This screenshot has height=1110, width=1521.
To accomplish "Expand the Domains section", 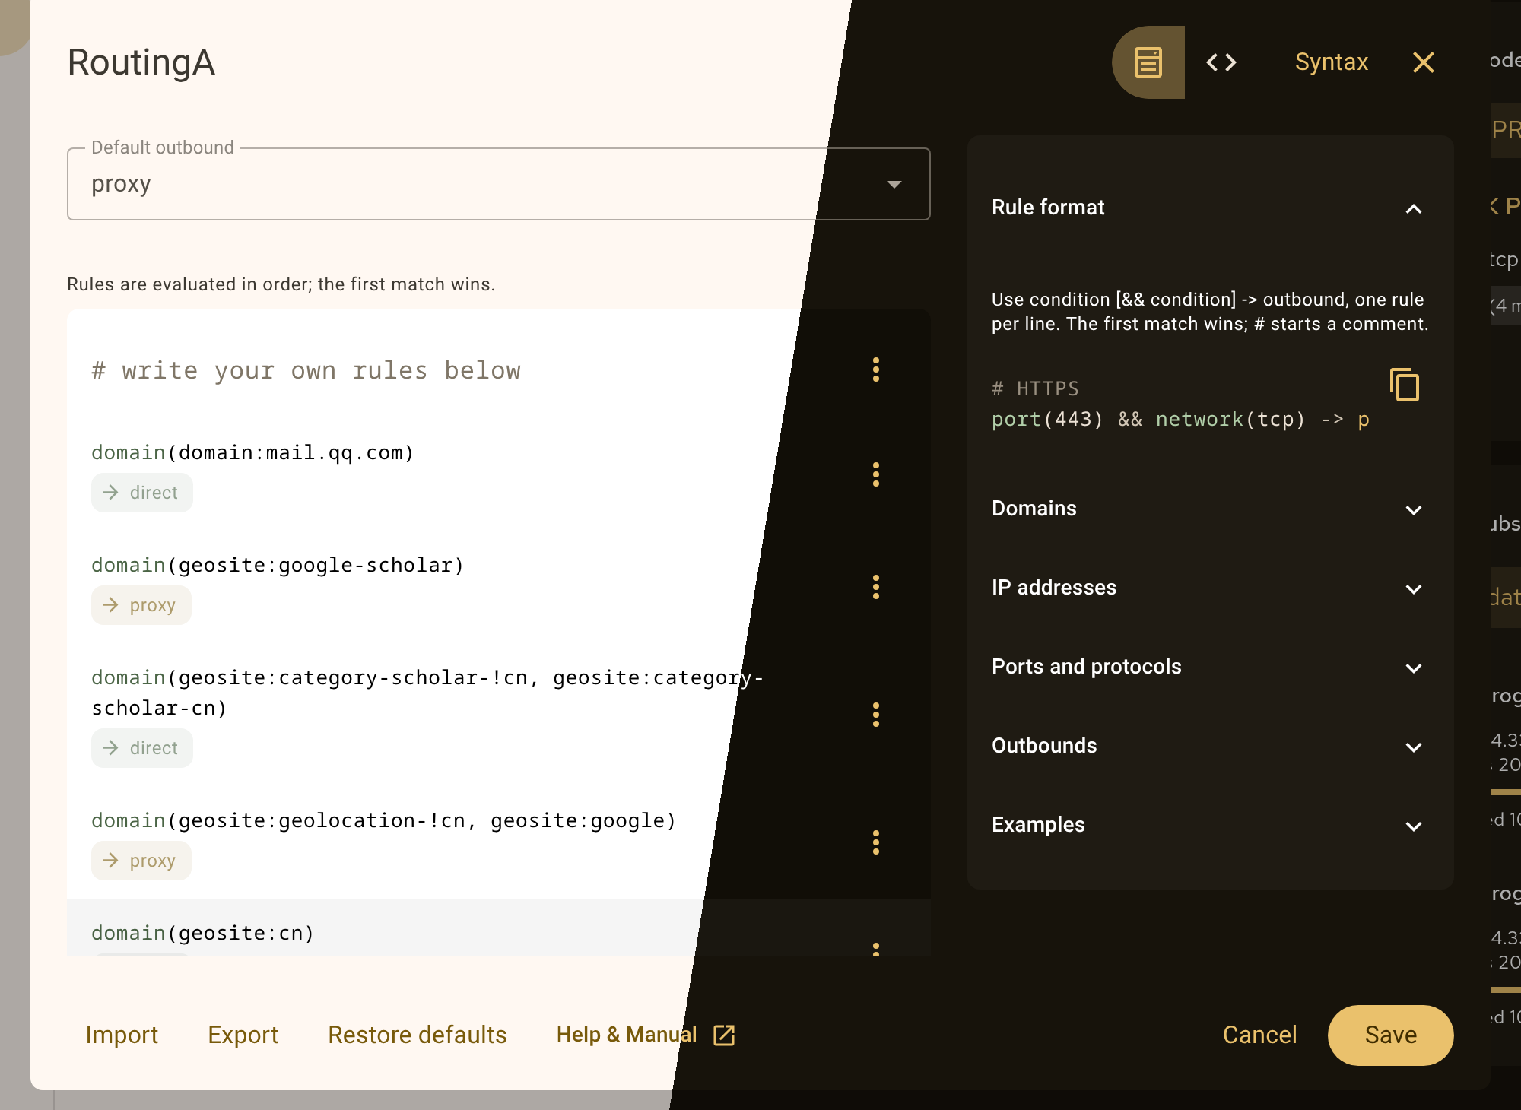I will (1210, 509).
